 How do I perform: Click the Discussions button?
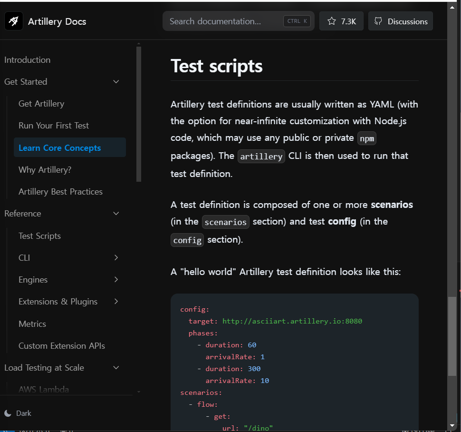point(401,21)
